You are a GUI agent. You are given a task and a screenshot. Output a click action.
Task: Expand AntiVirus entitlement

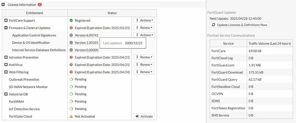(x=6, y=65)
